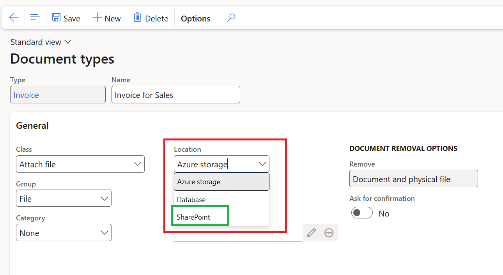
Task: Open the Options menu
Action: tap(195, 18)
